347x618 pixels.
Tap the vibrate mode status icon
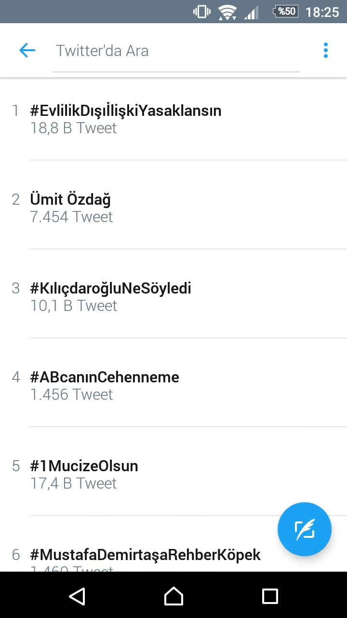[202, 12]
